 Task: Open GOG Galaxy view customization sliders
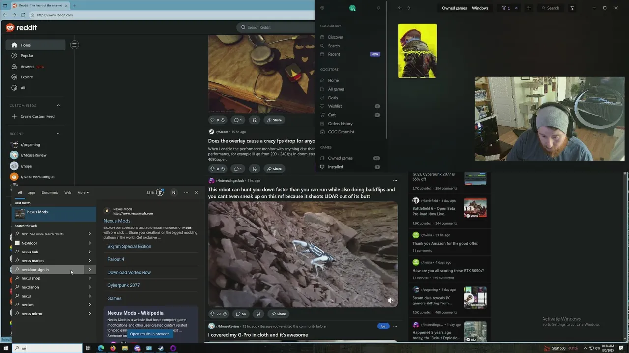(572, 8)
